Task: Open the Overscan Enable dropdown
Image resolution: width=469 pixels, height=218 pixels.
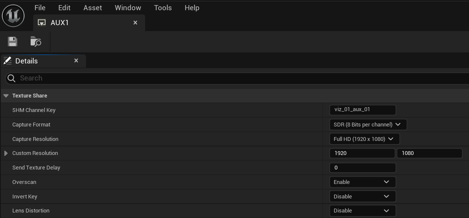Action: point(363,182)
